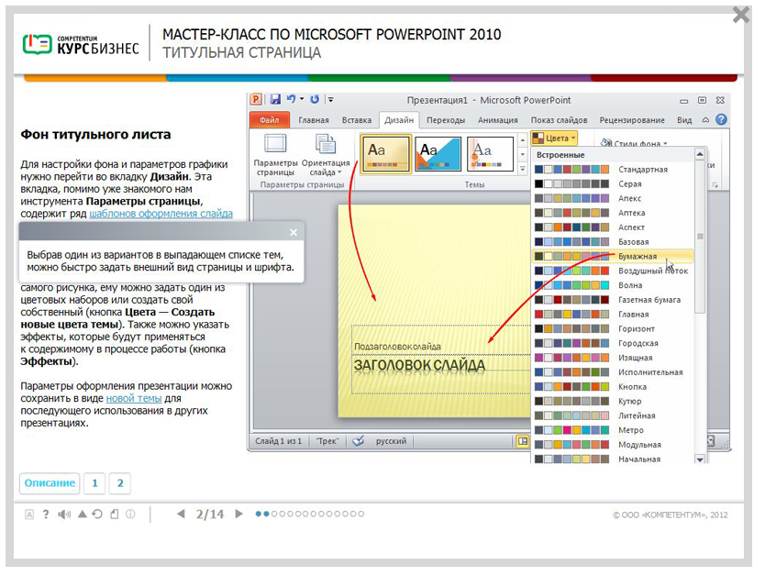
Task: Choose the Базовая color scheme
Action: [x=613, y=242]
